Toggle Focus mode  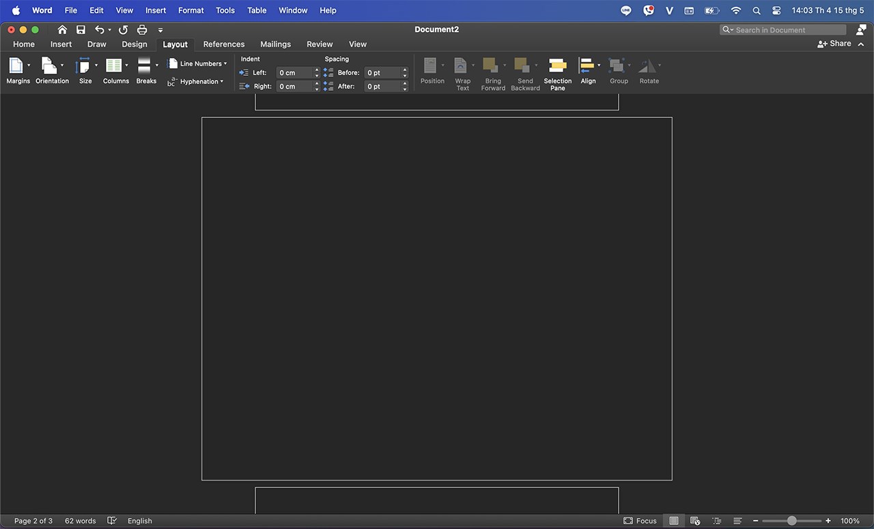(640, 521)
